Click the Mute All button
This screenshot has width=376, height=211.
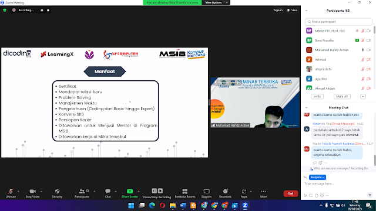(x=342, y=96)
